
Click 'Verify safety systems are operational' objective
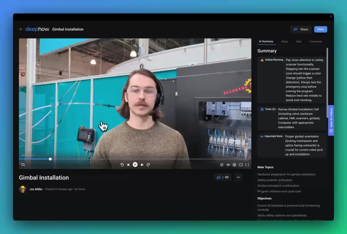point(282,215)
